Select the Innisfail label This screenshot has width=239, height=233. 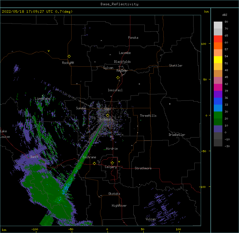pyautogui.click(x=115, y=90)
